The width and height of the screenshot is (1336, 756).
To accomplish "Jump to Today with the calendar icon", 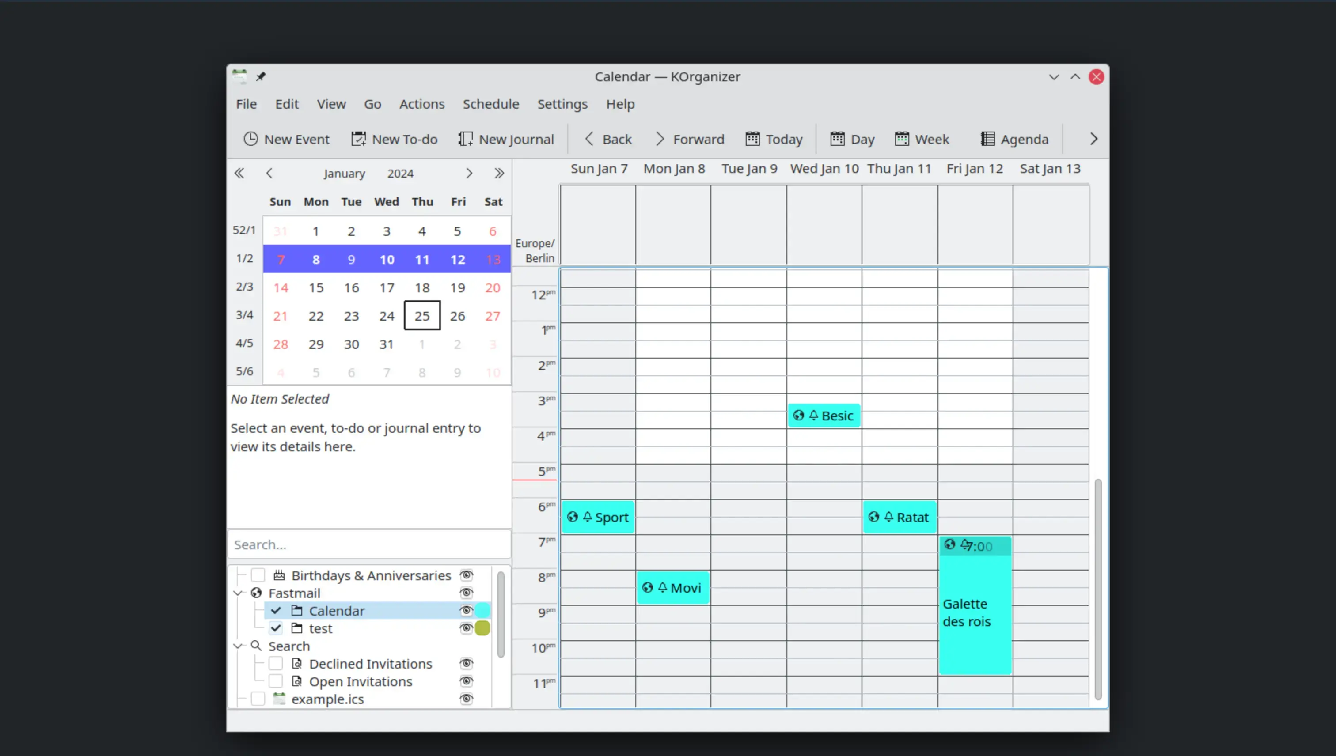I will click(753, 139).
